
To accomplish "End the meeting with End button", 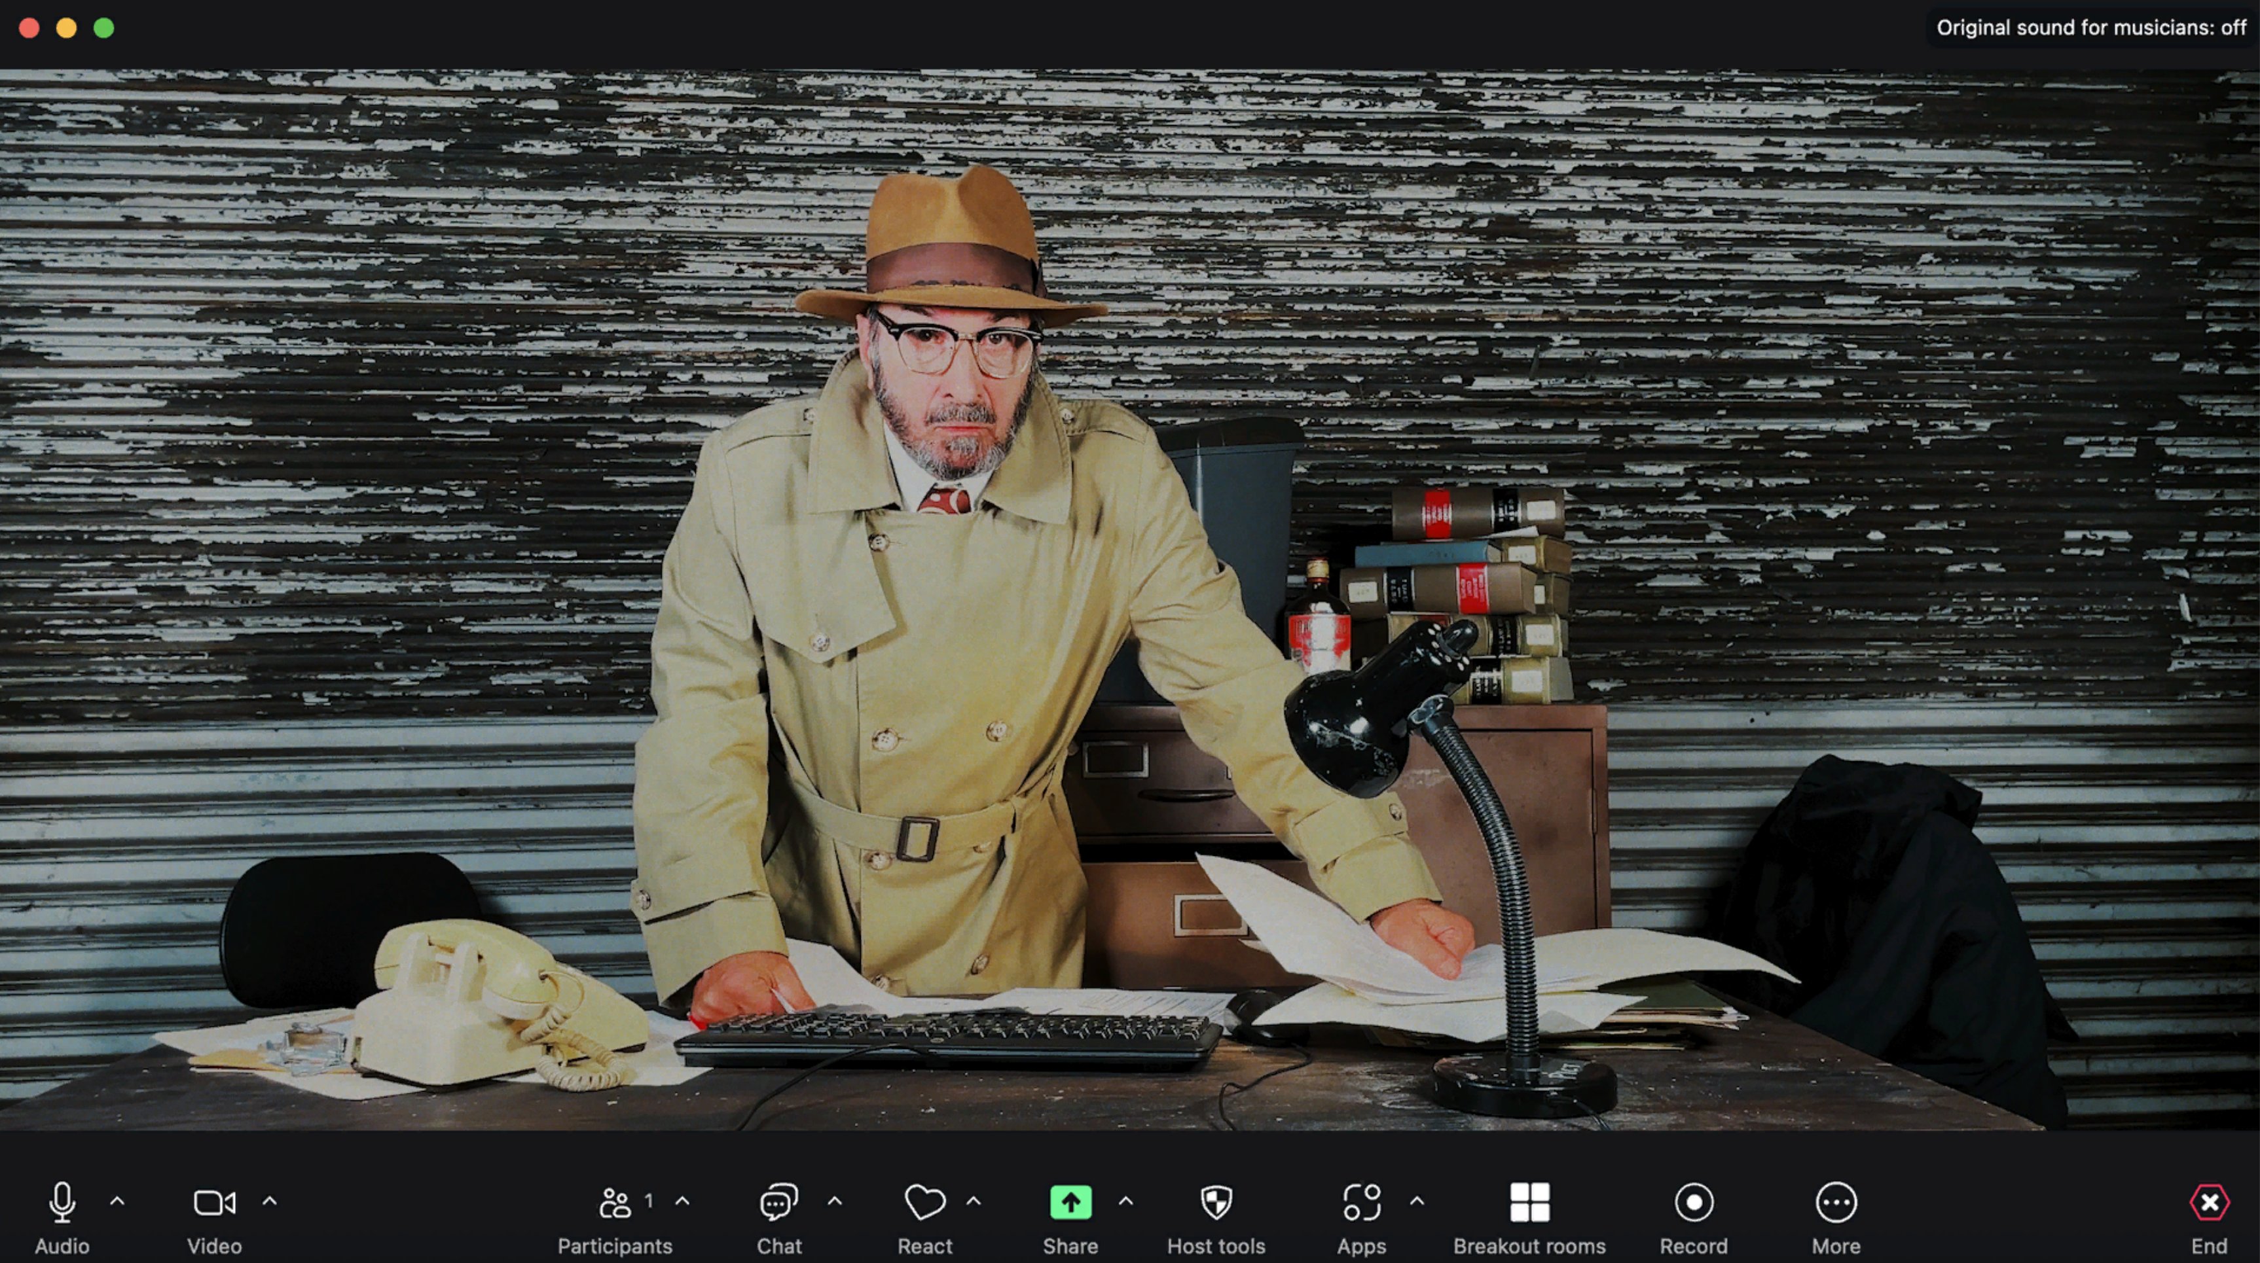I will coord(2208,1203).
